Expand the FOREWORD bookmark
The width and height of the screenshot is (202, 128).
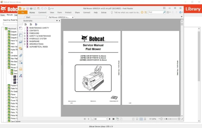pos(25,33)
